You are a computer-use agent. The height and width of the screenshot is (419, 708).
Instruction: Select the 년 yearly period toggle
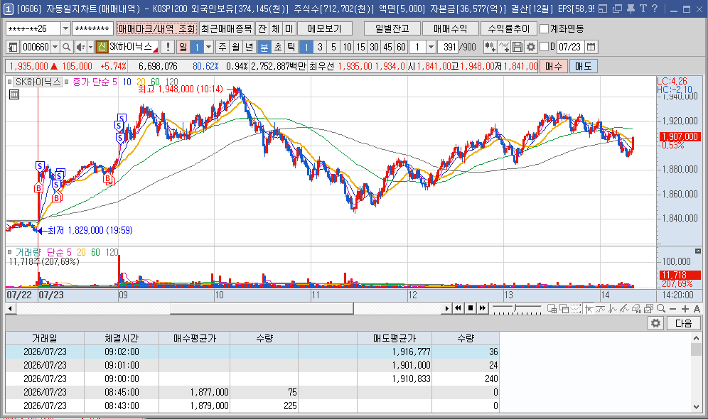coord(250,47)
